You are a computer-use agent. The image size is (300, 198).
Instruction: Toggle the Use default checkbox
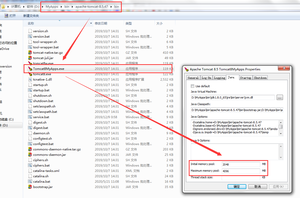(193, 86)
